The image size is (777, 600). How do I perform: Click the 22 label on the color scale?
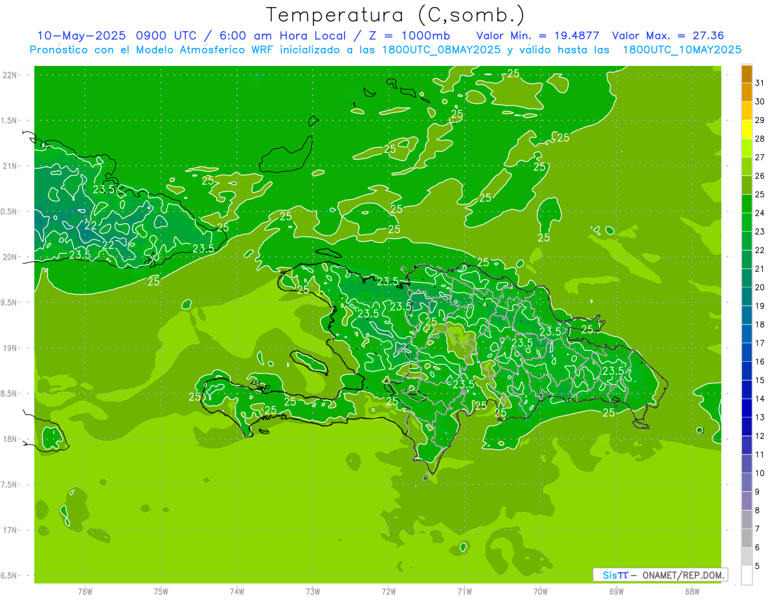point(760,250)
